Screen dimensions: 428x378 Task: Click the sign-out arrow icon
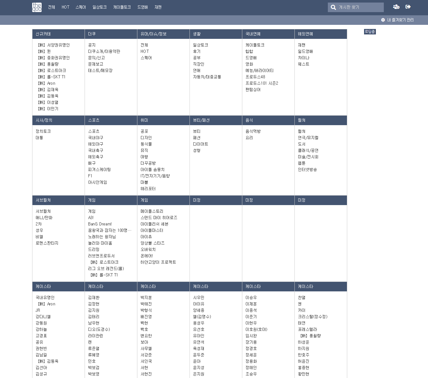point(408,7)
